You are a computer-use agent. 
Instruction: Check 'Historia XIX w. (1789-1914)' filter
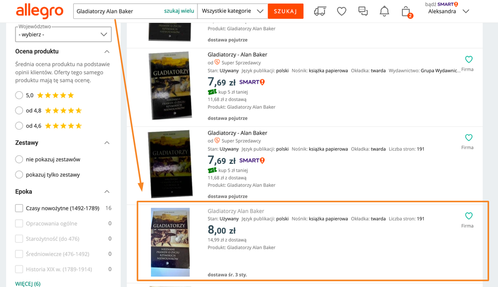[x=19, y=269]
